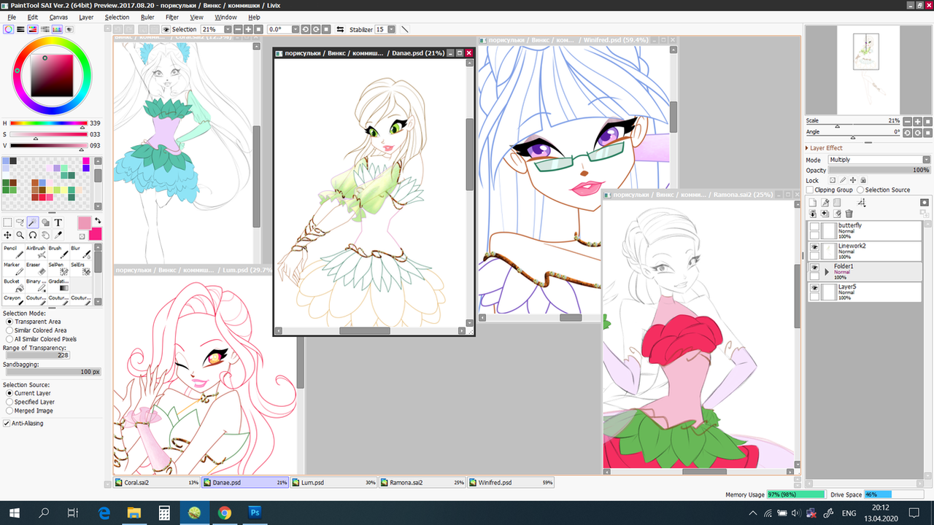The height and width of the screenshot is (525, 934).
Task: Toggle straight line drawing mode in toolbar
Action: point(405,29)
